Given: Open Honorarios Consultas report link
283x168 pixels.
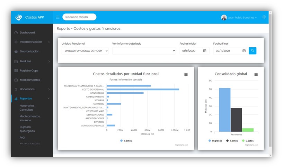Looking at the screenshot, I should pos(27,108).
